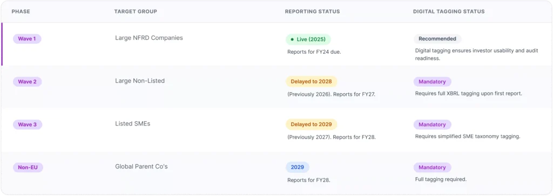This screenshot has height=196, width=553.
Task: Click the Delayed to 2028 badge
Action: pyautogui.click(x=312, y=82)
